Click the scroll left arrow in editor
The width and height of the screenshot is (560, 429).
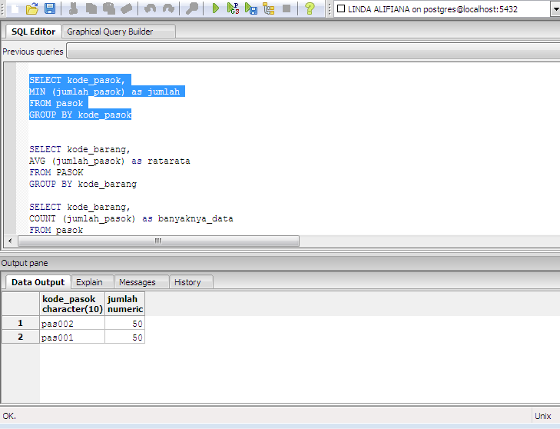pos(10,241)
